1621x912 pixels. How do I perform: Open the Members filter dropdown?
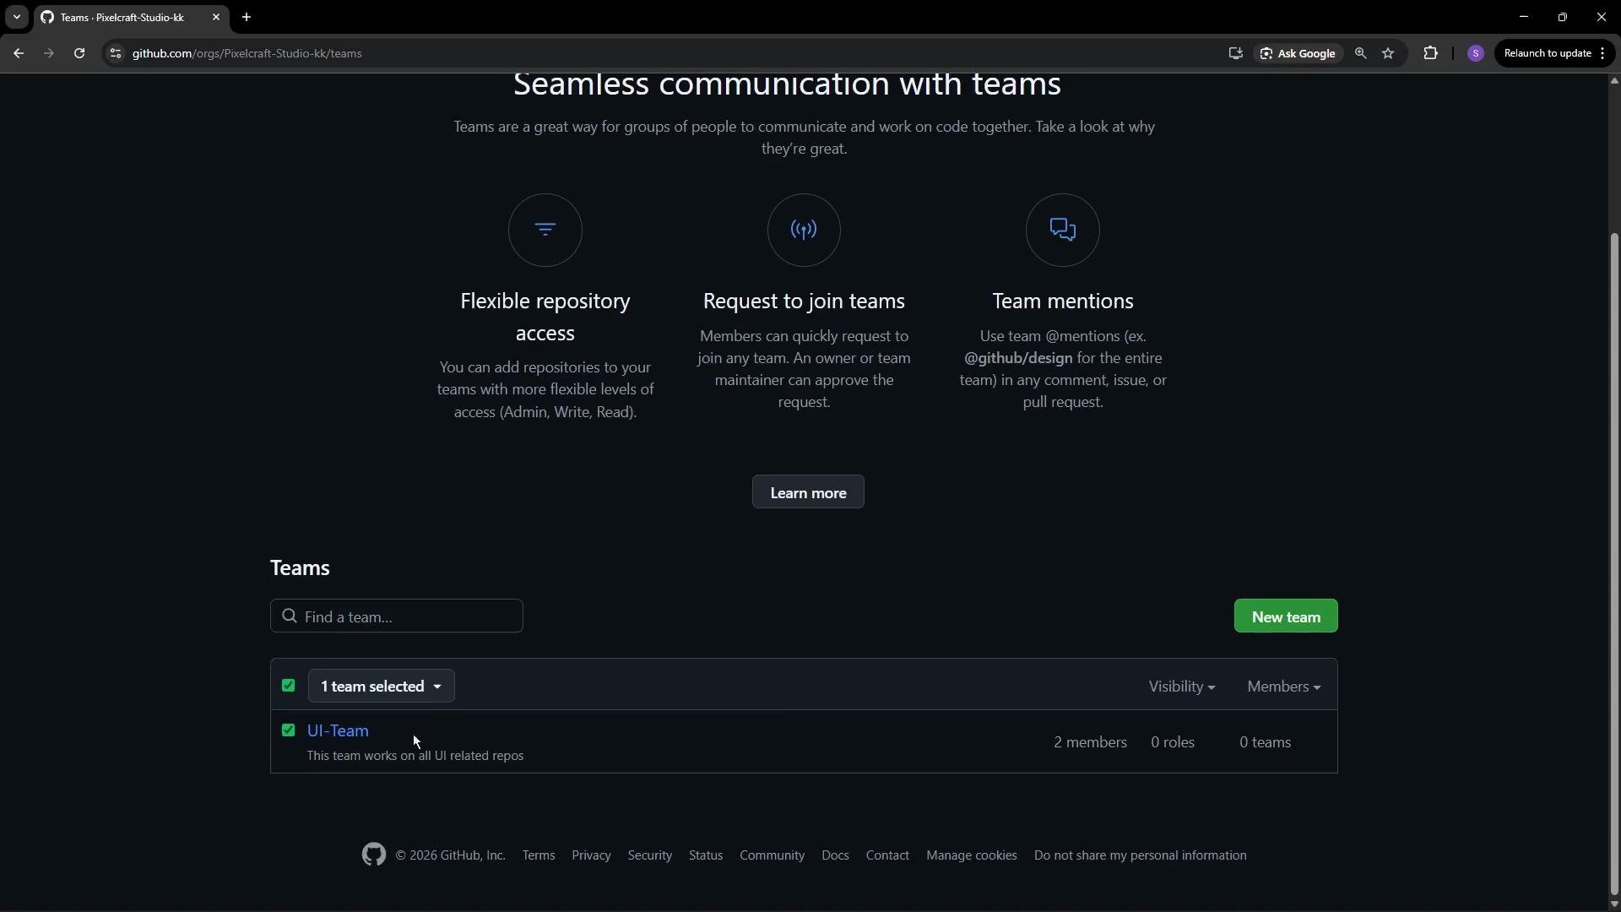click(x=1284, y=687)
